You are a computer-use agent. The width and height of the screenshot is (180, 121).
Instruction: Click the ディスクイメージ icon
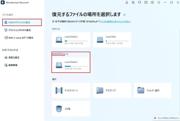pos(59,90)
